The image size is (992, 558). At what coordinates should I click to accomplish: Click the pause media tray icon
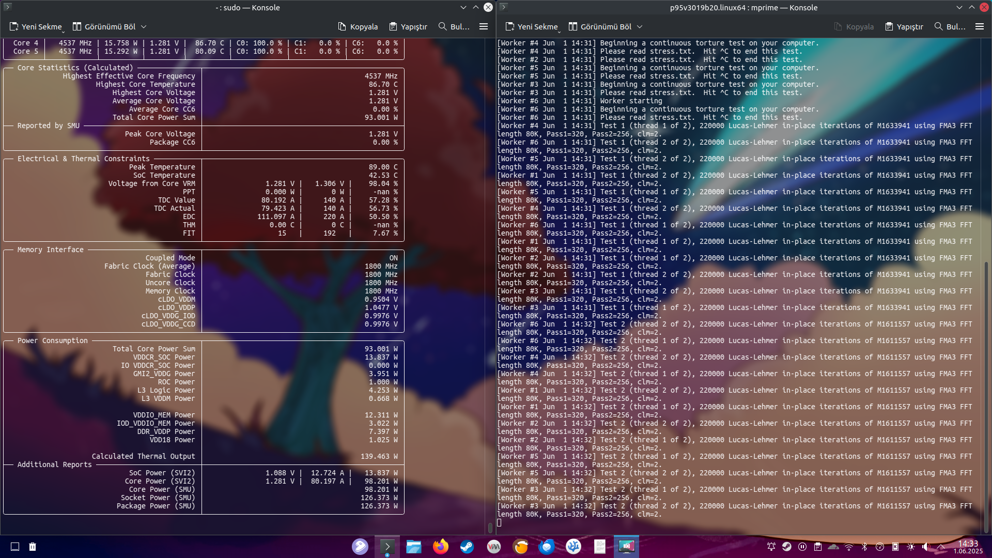(802, 547)
